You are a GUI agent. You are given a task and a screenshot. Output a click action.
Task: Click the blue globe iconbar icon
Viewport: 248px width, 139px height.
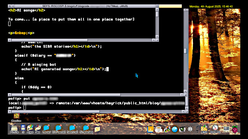(175, 130)
